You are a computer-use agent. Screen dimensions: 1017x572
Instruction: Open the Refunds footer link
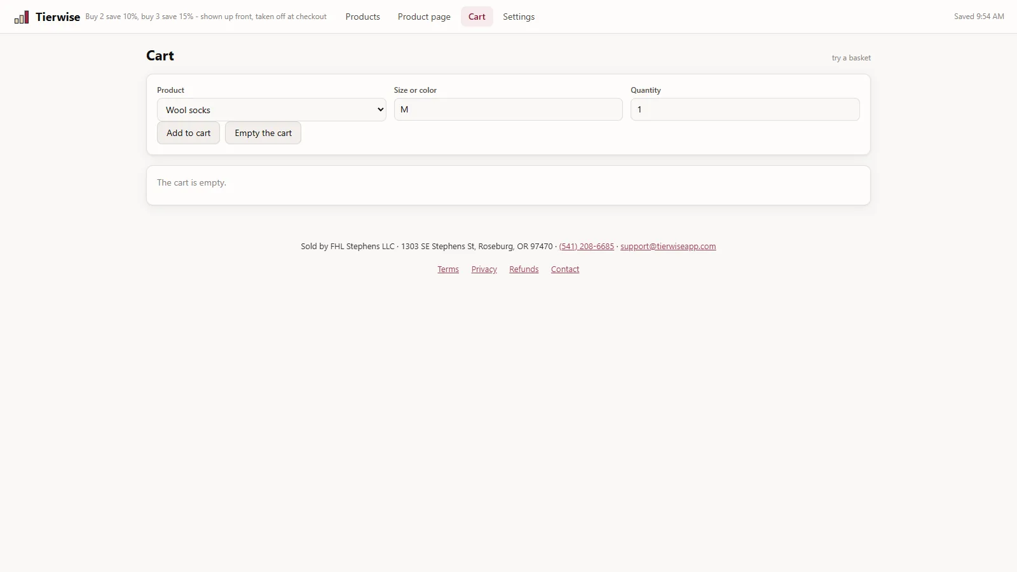(524, 269)
